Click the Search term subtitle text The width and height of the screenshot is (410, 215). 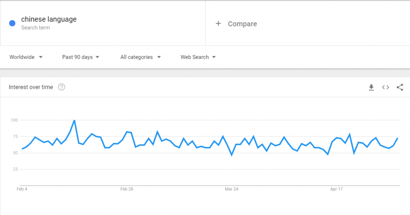click(x=36, y=28)
